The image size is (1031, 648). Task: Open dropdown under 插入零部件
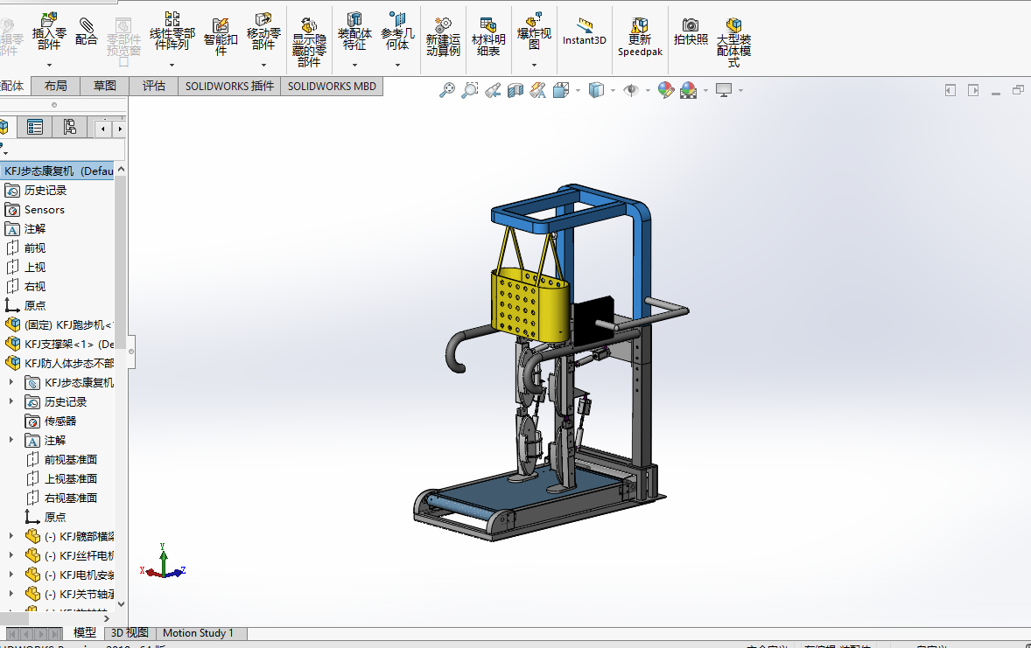pos(49,65)
